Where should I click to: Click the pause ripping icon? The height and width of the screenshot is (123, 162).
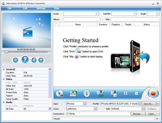pos(126,93)
